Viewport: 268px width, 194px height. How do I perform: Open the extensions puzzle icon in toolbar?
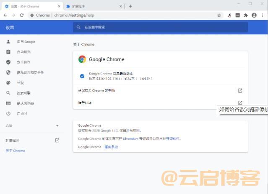pos(246,15)
